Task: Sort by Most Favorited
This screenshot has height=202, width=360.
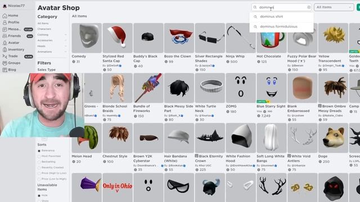Action: pyautogui.click(x=39, y=156)
